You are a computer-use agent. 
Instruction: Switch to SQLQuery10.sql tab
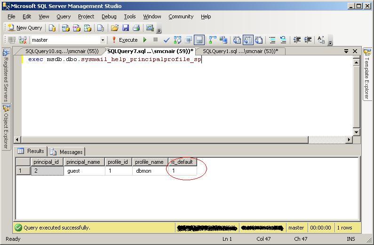click(62, 51)
